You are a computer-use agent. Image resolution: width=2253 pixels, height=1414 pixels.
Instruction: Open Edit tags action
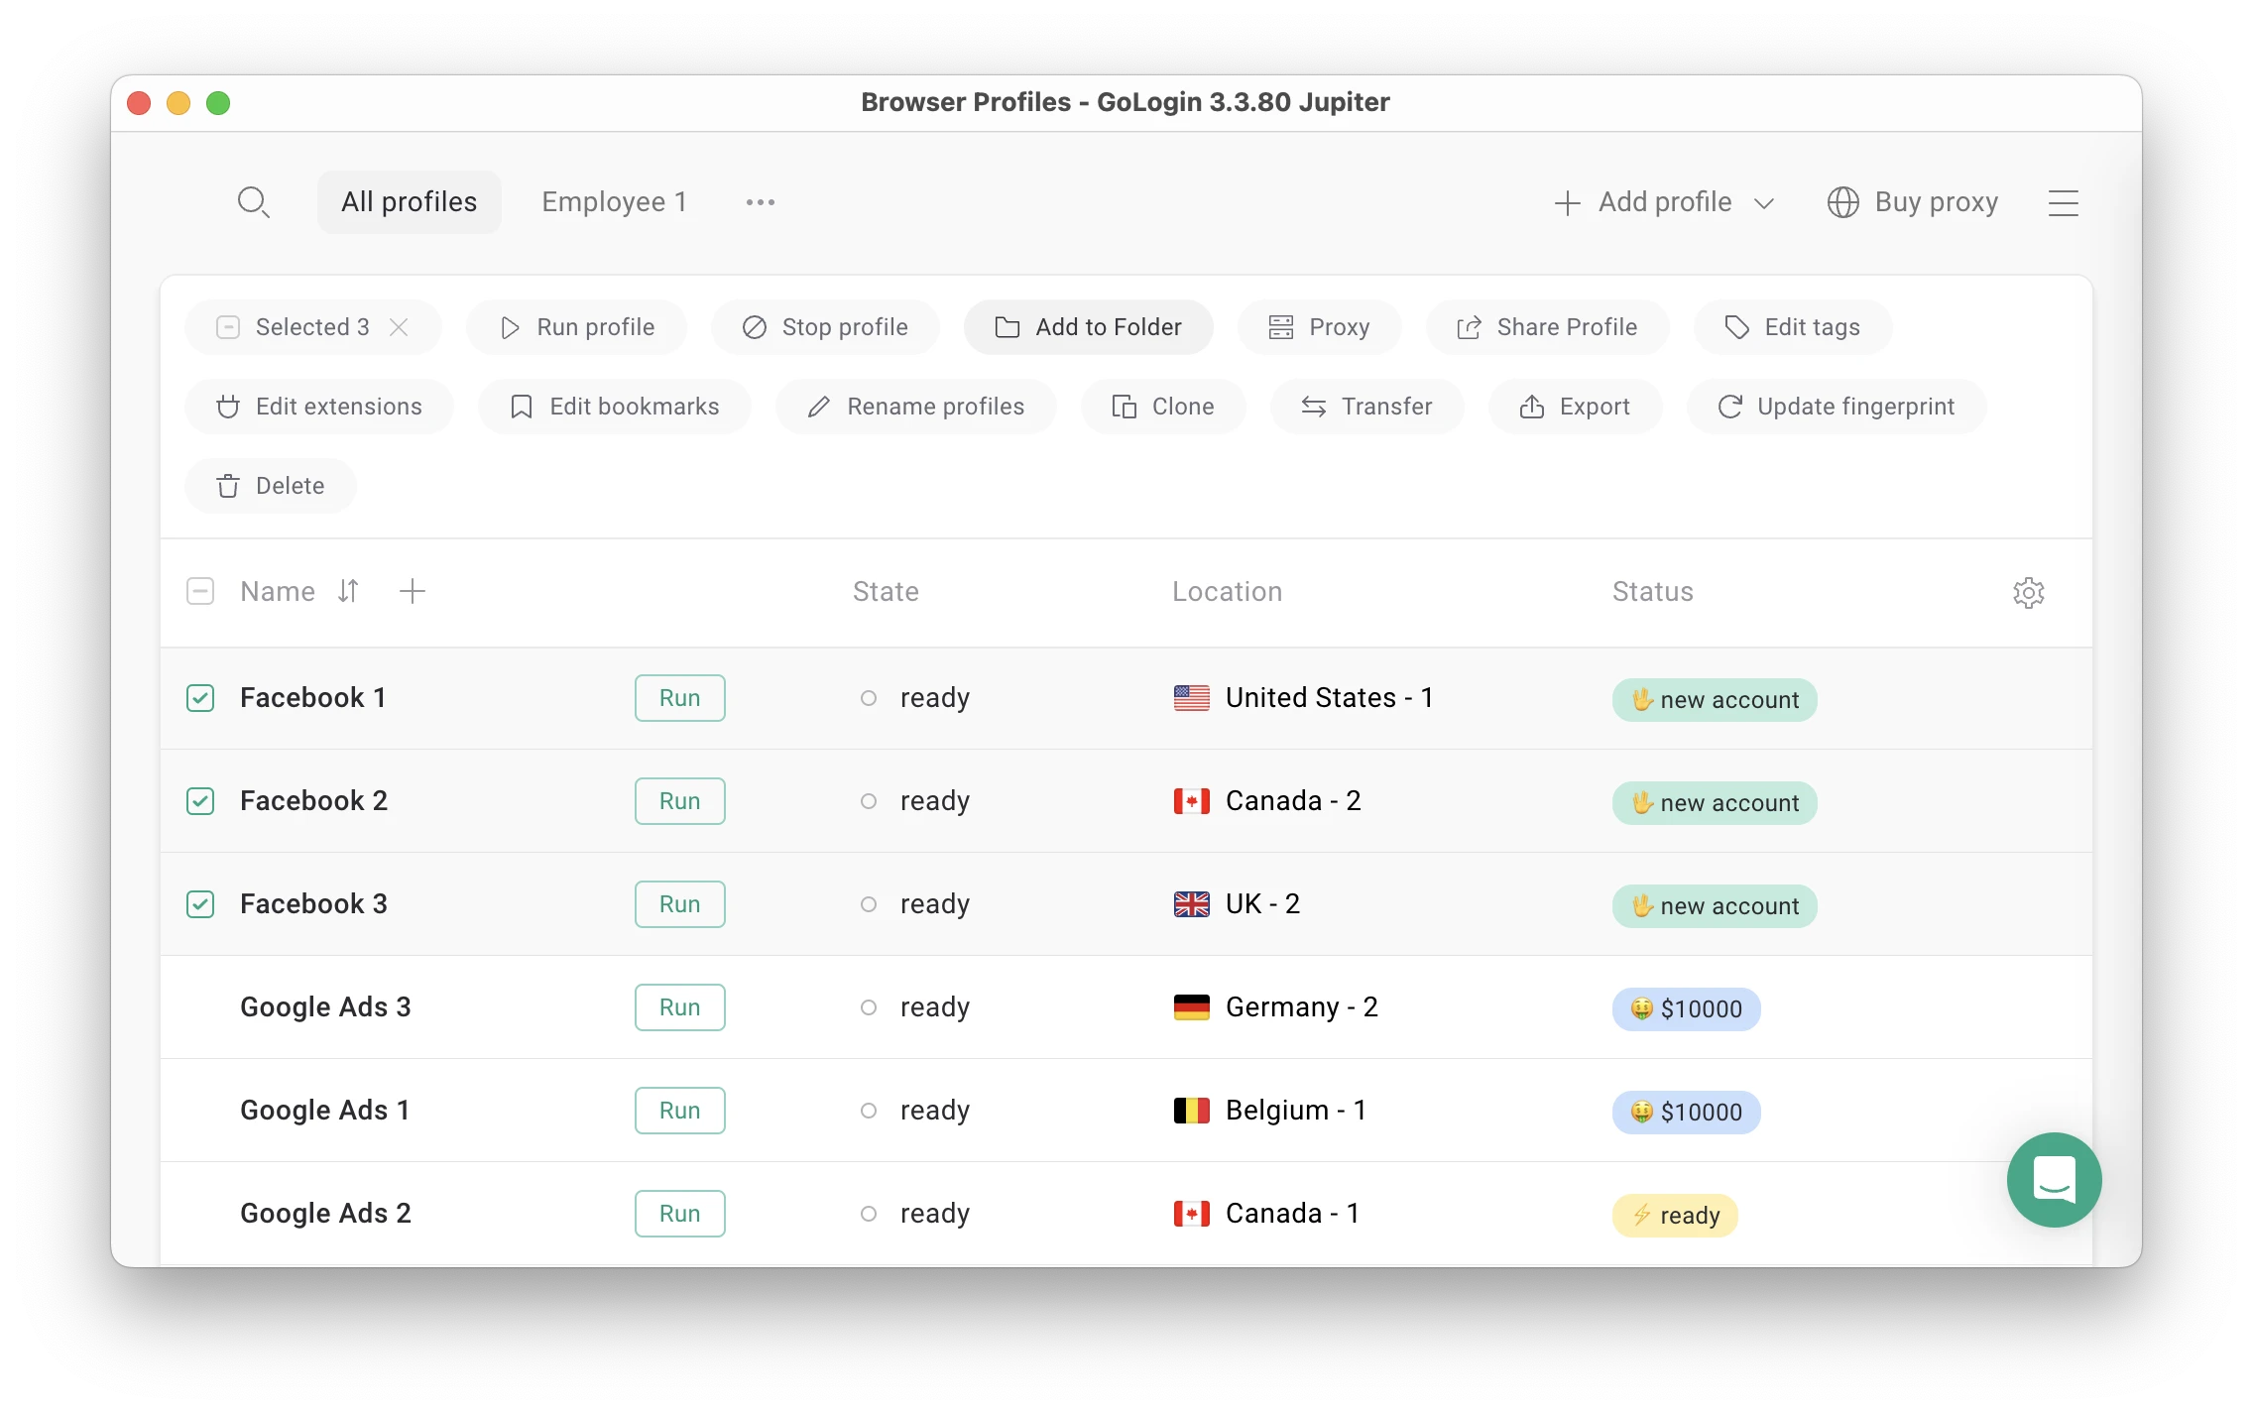pyautogui.click(x=1793, y=327)
